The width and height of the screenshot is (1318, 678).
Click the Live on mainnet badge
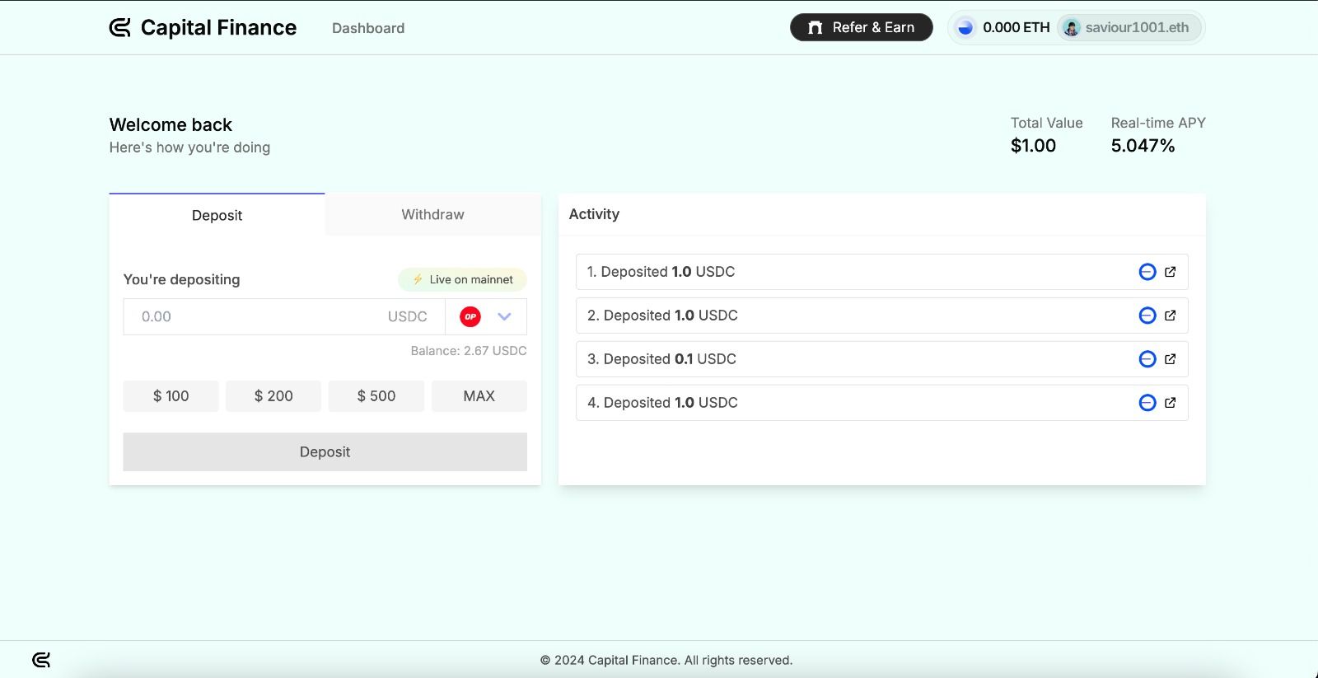click(x=463, y=279)
